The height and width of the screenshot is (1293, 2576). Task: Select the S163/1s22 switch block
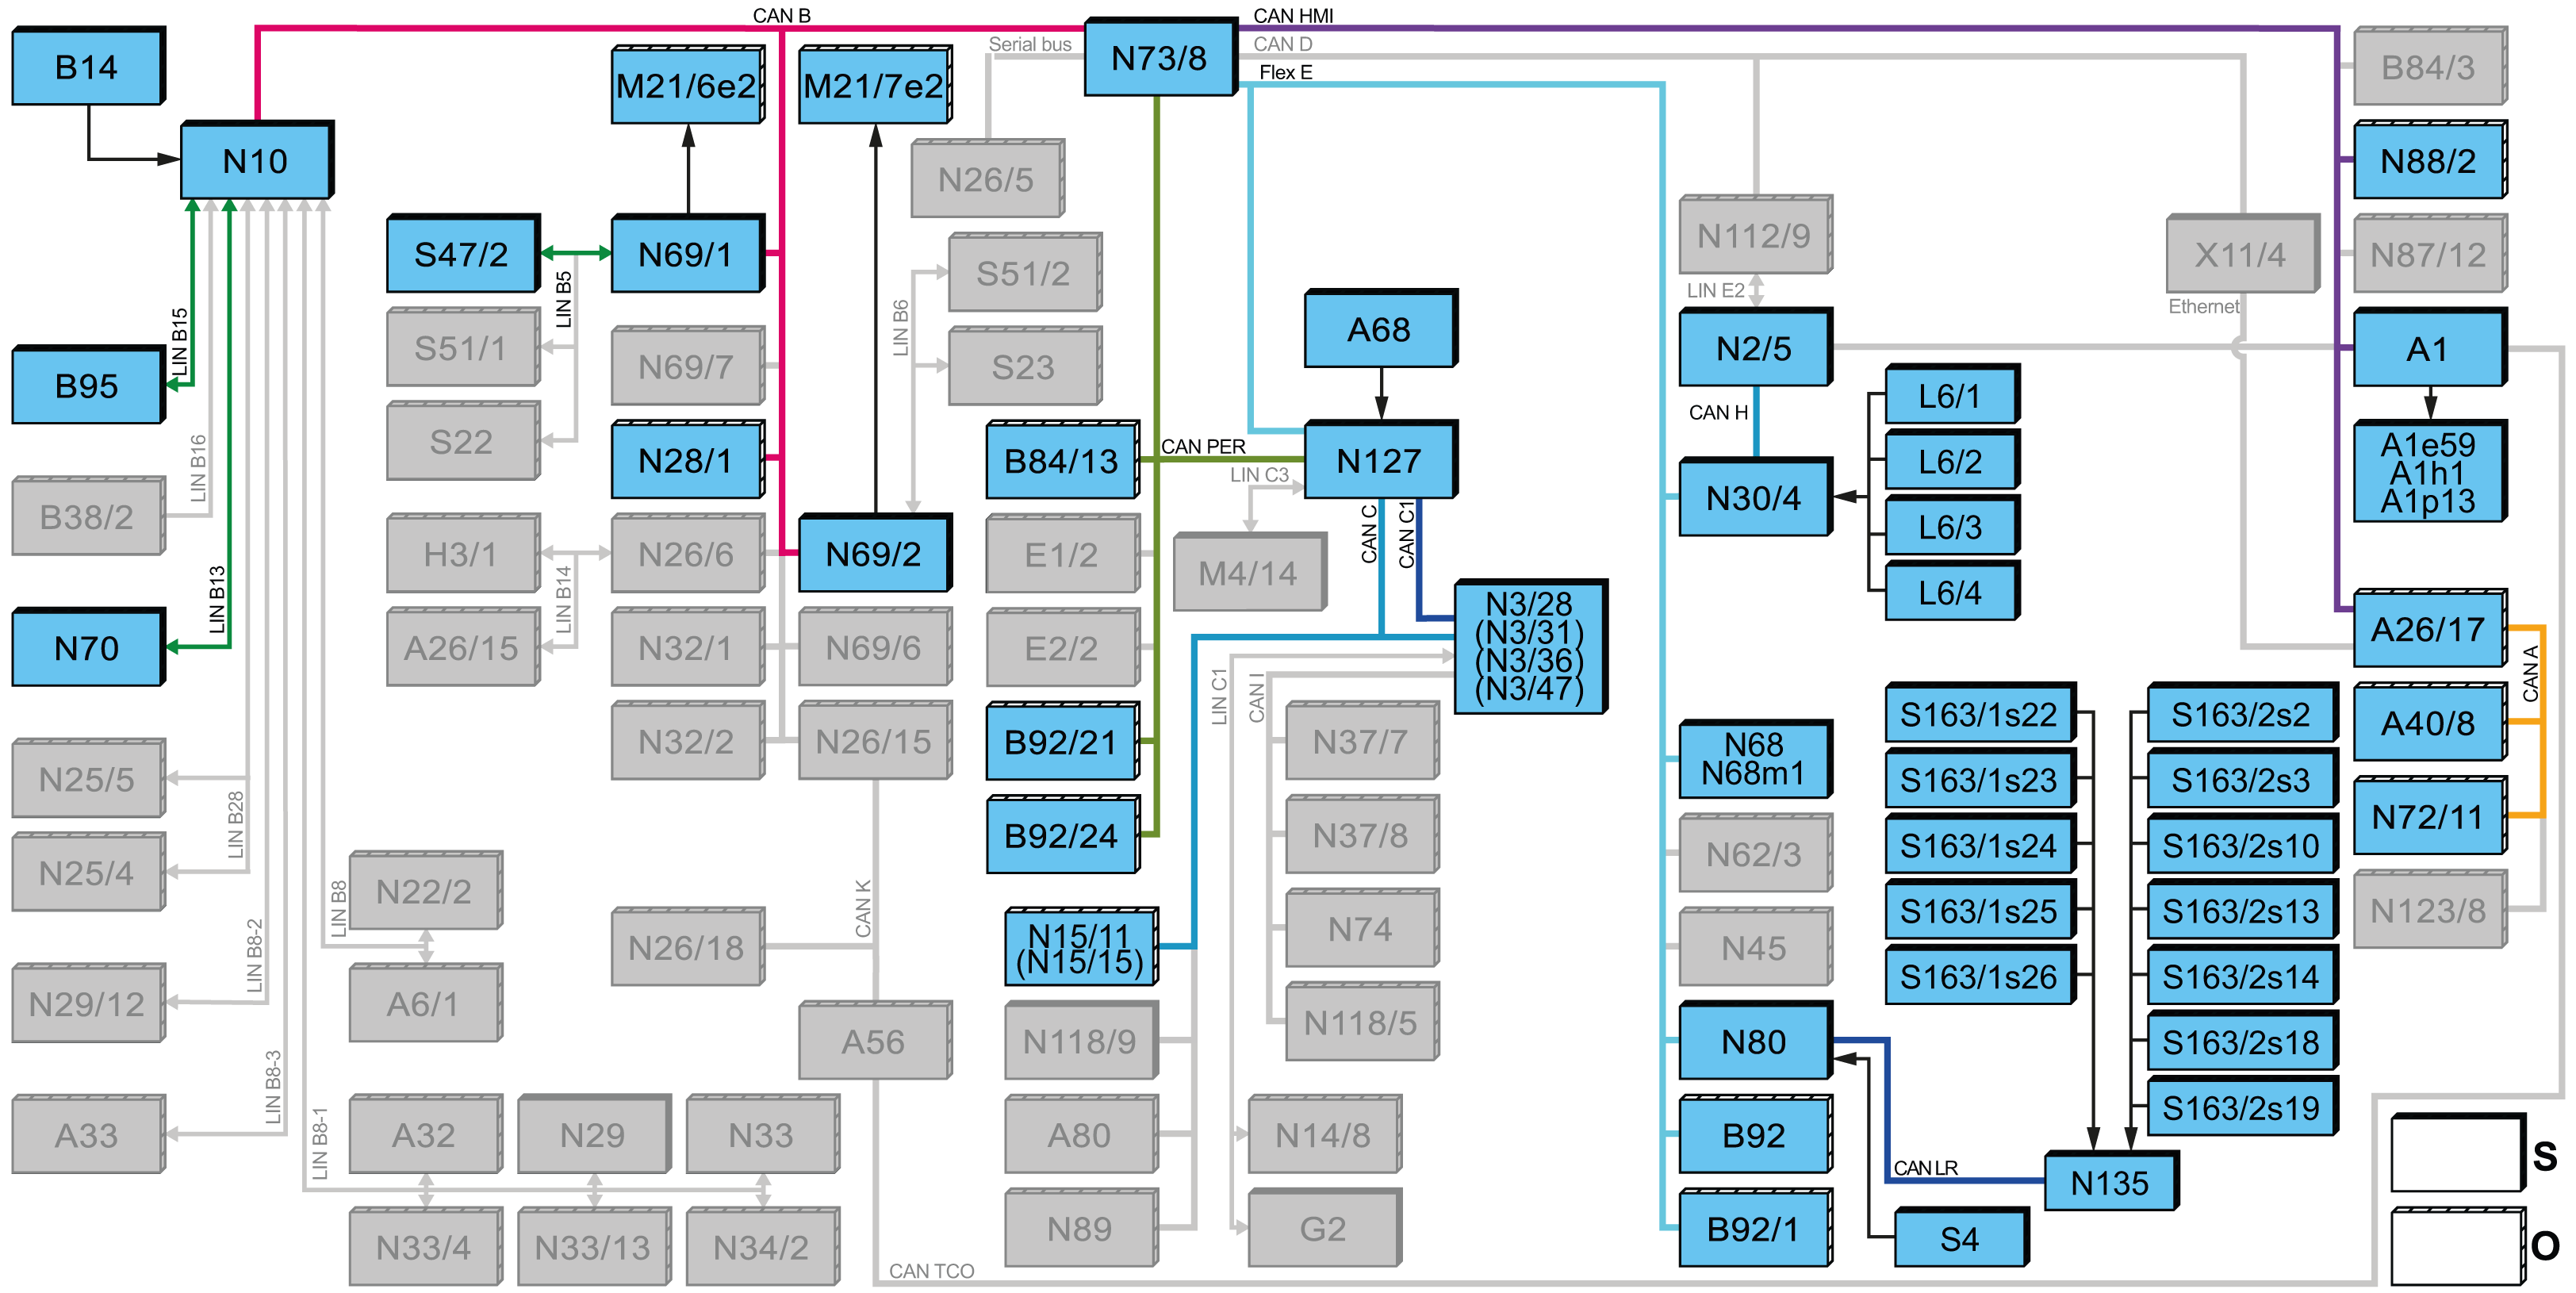pos(1980,713)
